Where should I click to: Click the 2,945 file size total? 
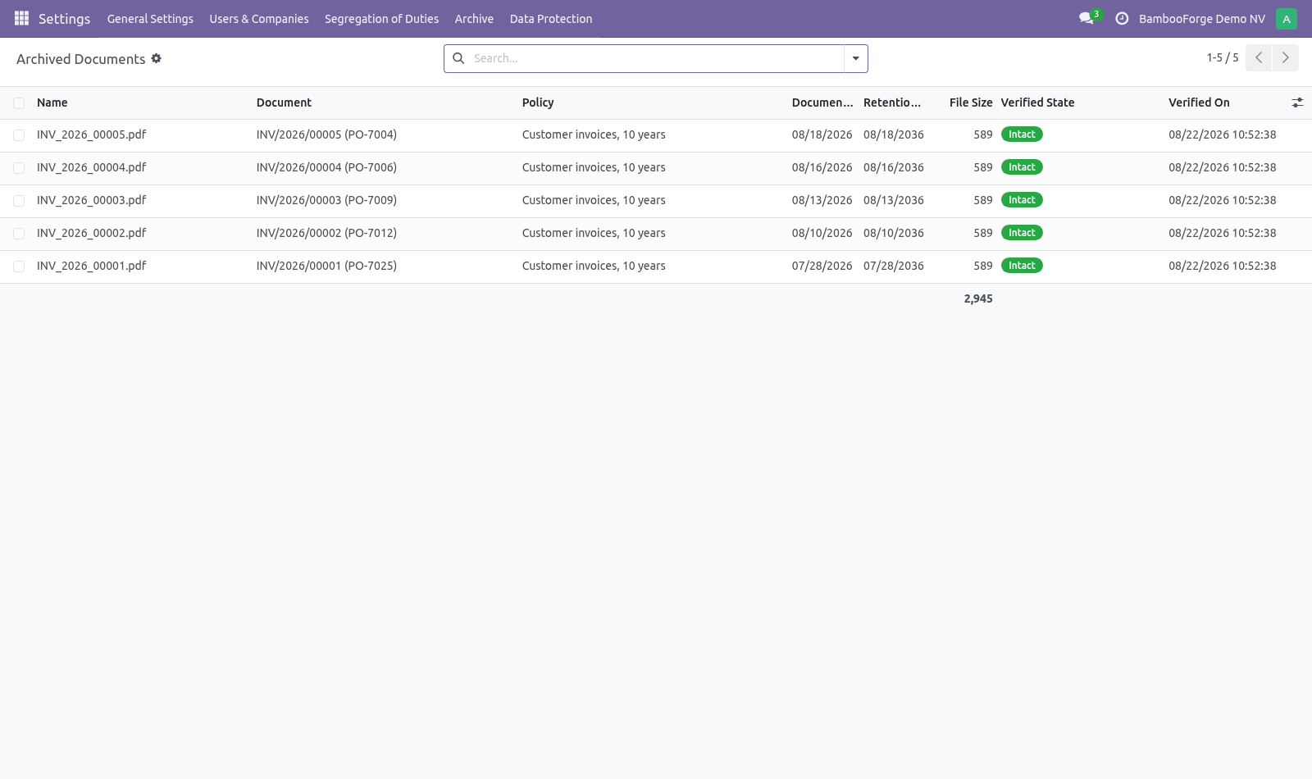[978, 298]
